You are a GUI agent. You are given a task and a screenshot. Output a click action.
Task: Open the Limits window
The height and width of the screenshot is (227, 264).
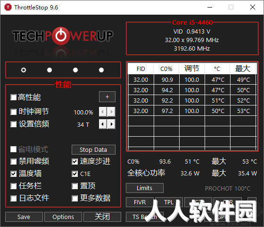[x=145, y=188]
